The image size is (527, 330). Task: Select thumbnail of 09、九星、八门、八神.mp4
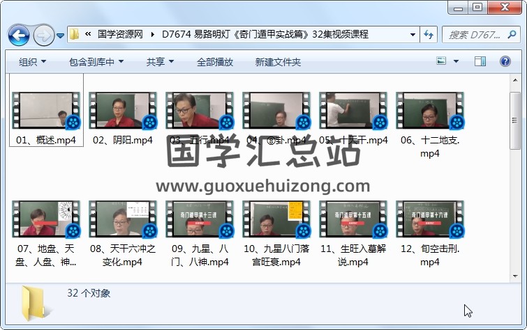point(200,219)
